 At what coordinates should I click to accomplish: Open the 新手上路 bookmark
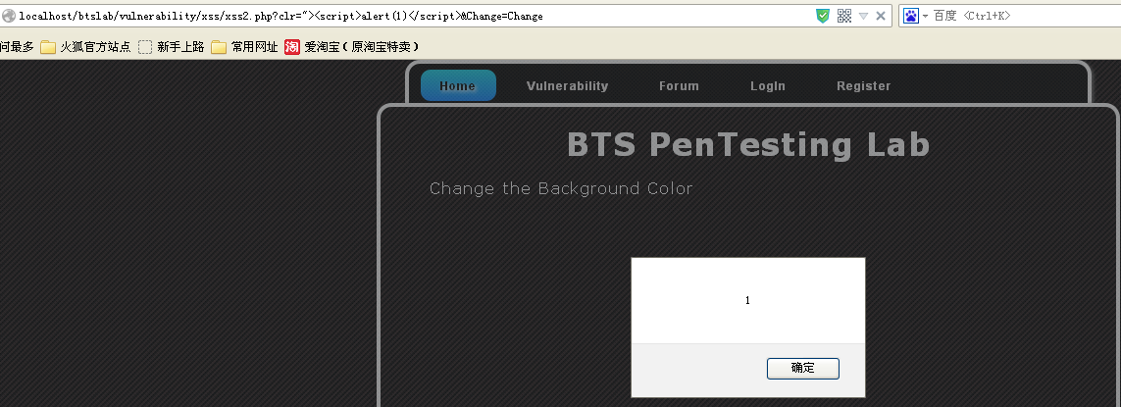tap(171, 46)
